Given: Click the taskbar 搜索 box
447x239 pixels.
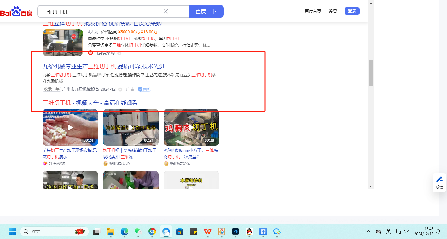Looking at the screenshot, I should point(55,231).
